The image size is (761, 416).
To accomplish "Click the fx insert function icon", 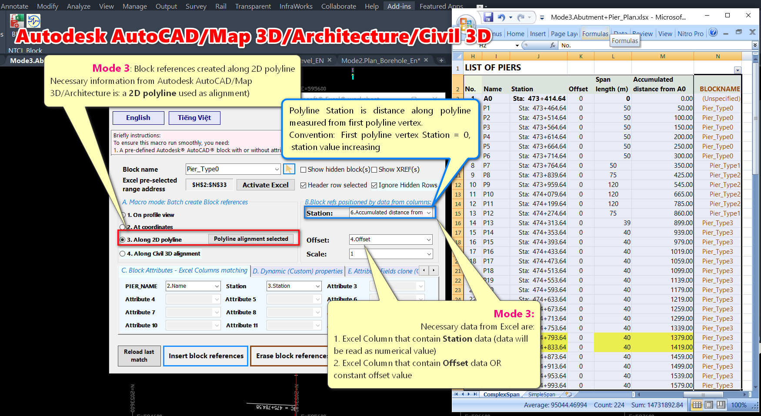I will tap(553, 45).
